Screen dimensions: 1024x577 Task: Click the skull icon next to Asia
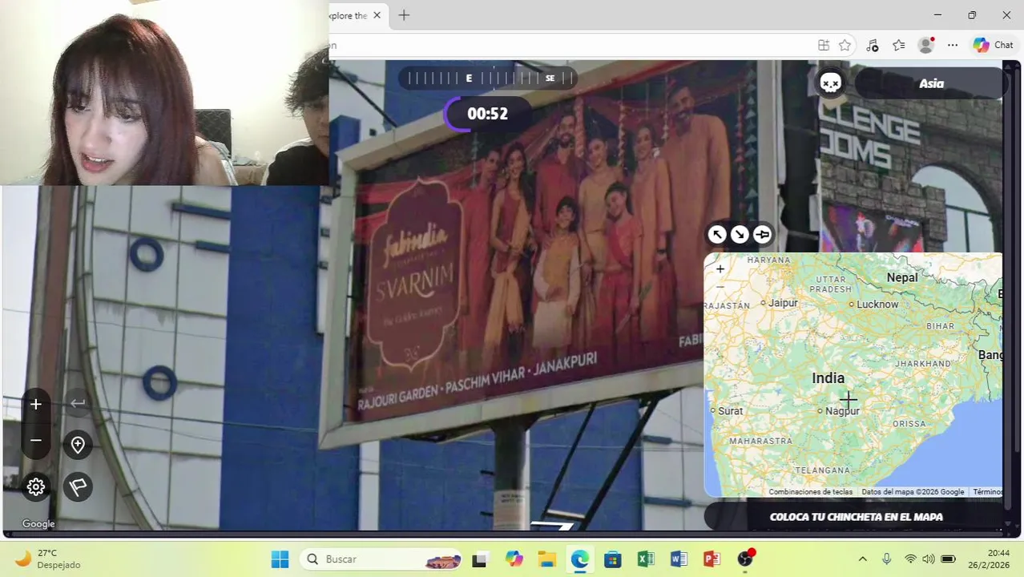point(831,83)
